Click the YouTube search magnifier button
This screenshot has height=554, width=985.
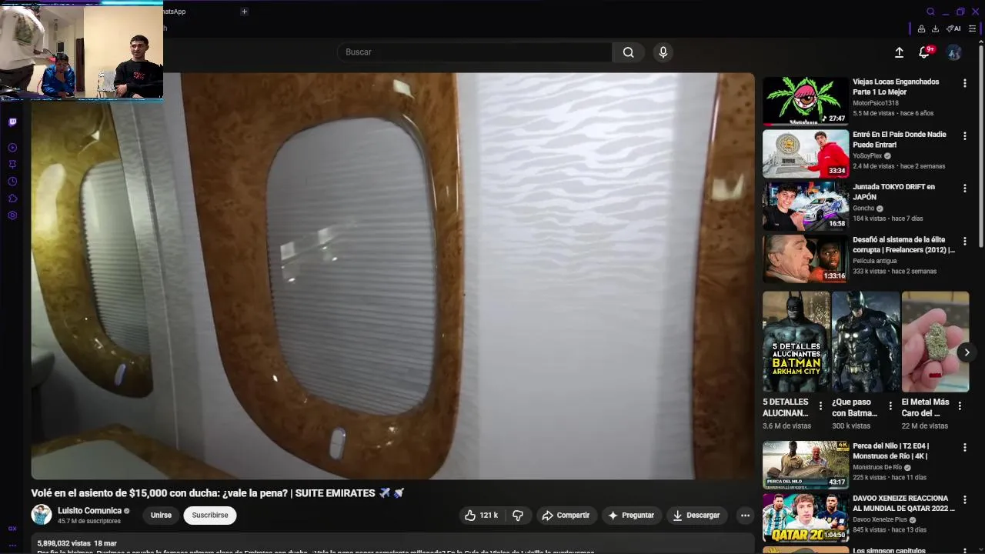[629, 52]
